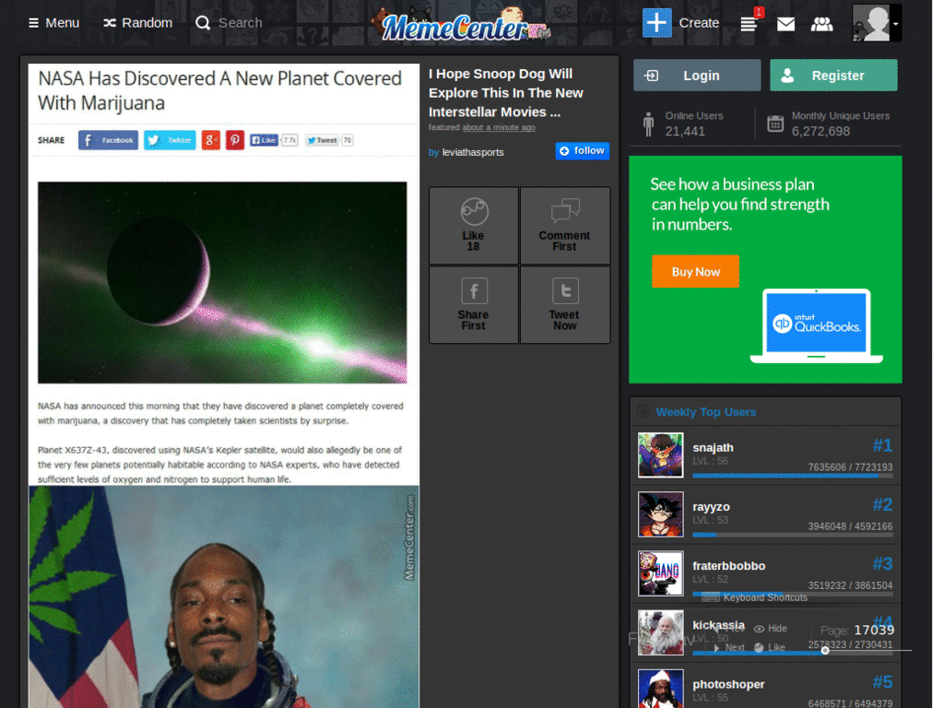Click the Online Users person icon
944x708 pixels.
click(x=648, y=124)
